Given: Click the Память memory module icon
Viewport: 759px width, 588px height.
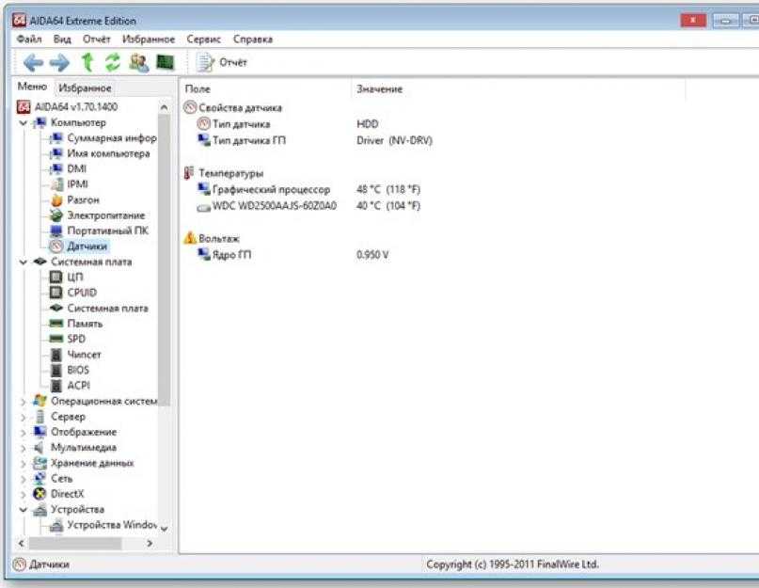Looking at the screenshot, I should [x=56, y=324].
